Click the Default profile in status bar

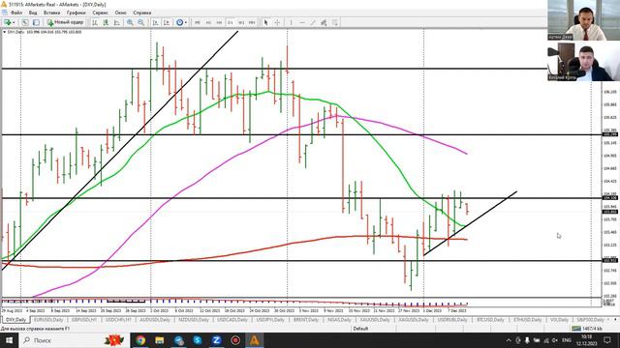tap(360, 329)
